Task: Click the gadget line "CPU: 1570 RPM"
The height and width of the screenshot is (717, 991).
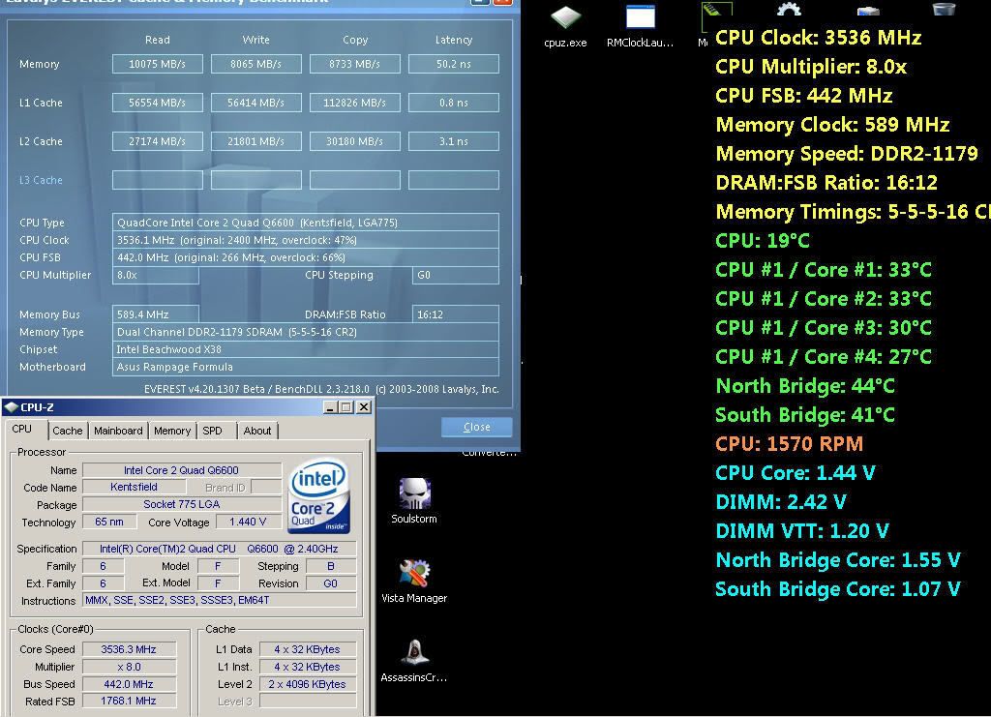Action: pos(790,444)
